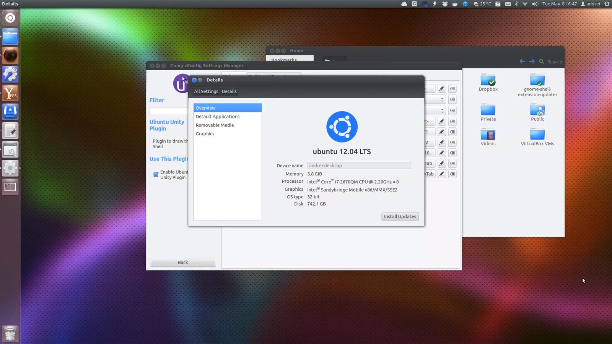Adjust a keybinding value using the stepper arrows
Image resolution: width=612 pixels, height=344 pixels.
click(x=442, y=99)
